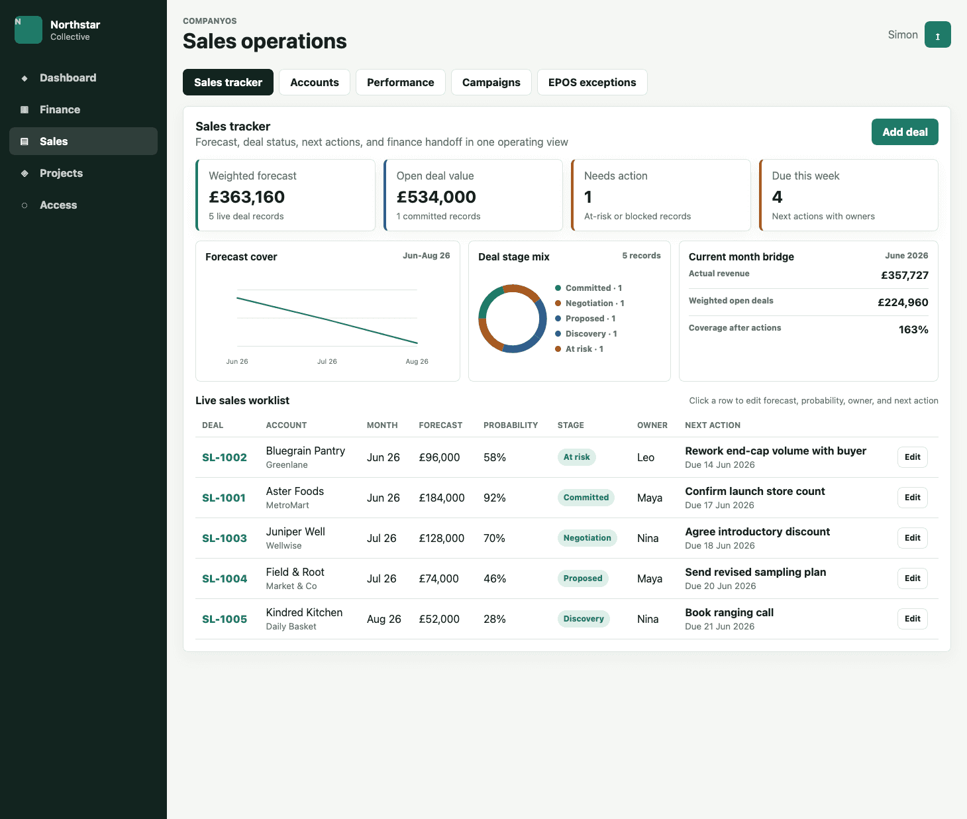Click the FORECAST column header
The width and height of the screenshot is (967, 819).
tap(440, 425)
